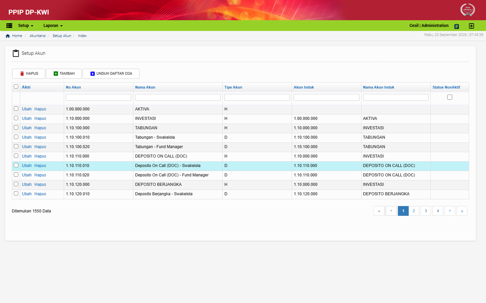Image resolution: width=486 pixels, height=303 pixels.
Task: Click the Dana Pensiun logo emblem
Action: point(467,9)
